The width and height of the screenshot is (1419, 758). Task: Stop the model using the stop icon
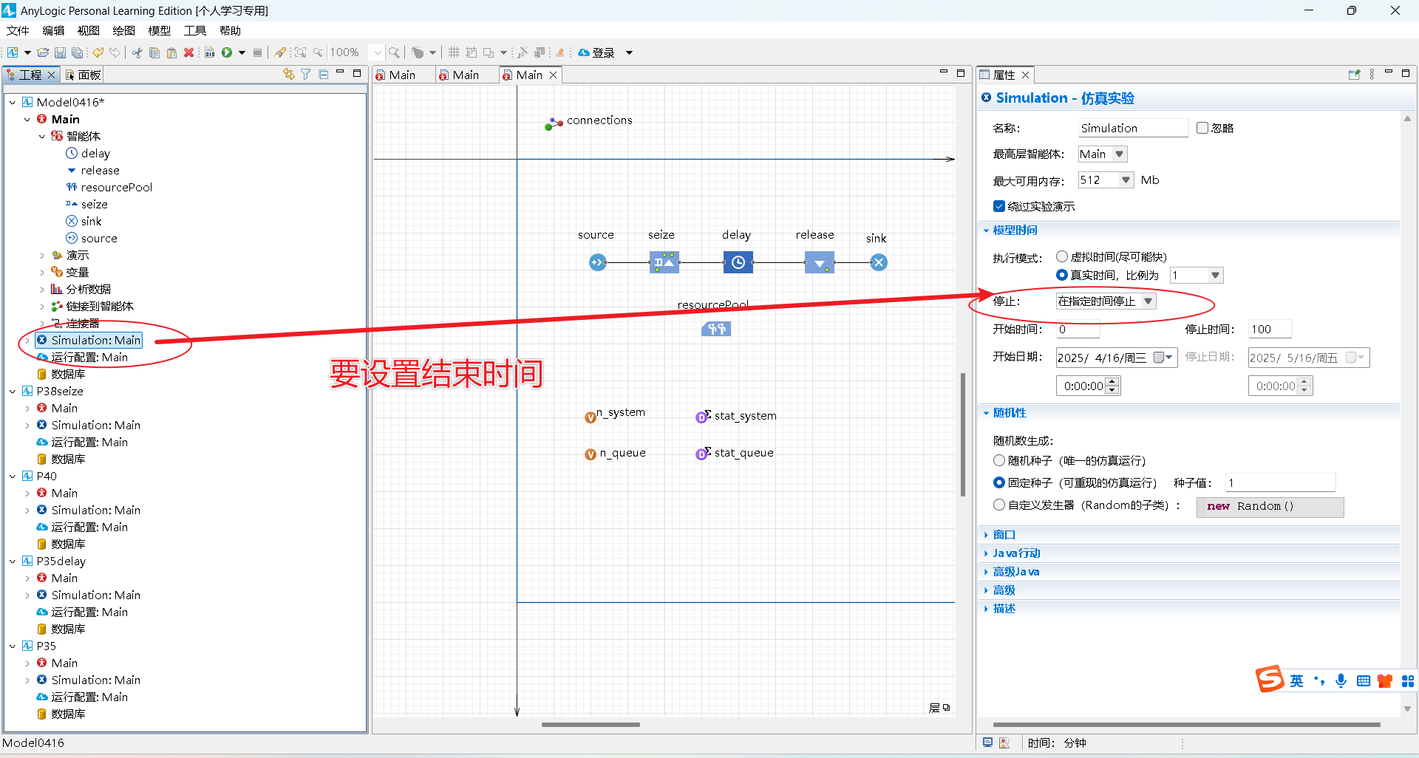tap(258, 52)
